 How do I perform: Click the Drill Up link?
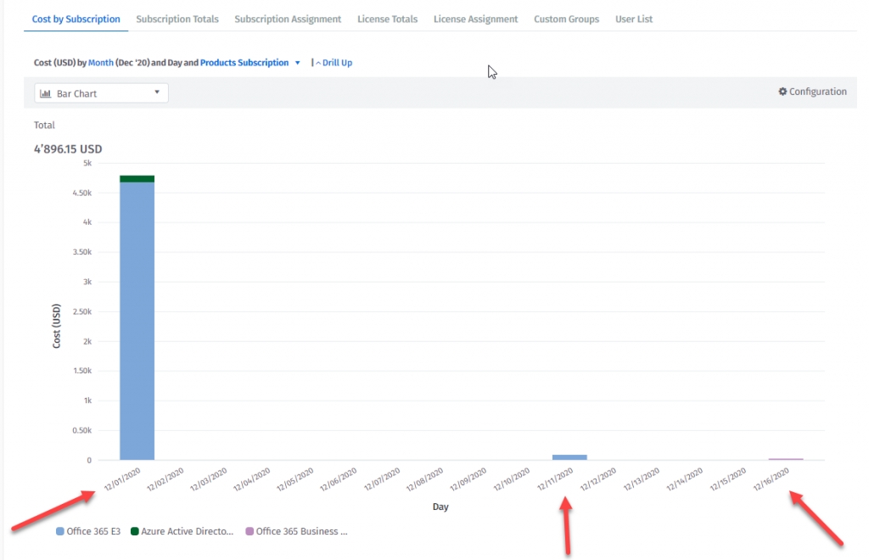point(336,63)
